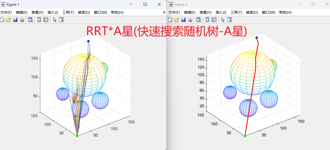
Task: Select Edit Plot arrow in Figure 1 toolbar
Action: pyautogui.click(x=55, y=20)
